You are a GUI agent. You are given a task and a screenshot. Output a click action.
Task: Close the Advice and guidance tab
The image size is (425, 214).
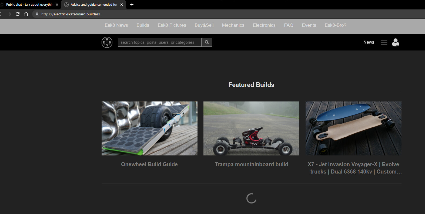click(122, 5)
